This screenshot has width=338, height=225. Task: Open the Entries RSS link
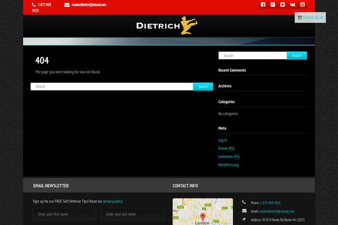tap(226, 148)
